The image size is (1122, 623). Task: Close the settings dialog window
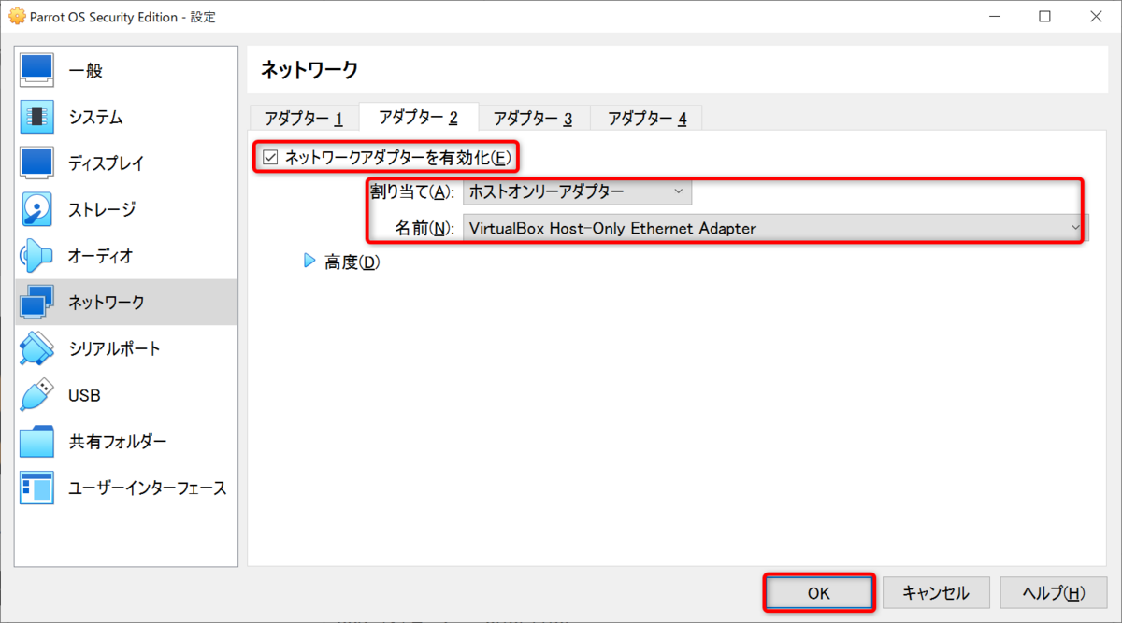click(x=1095, y=16)
